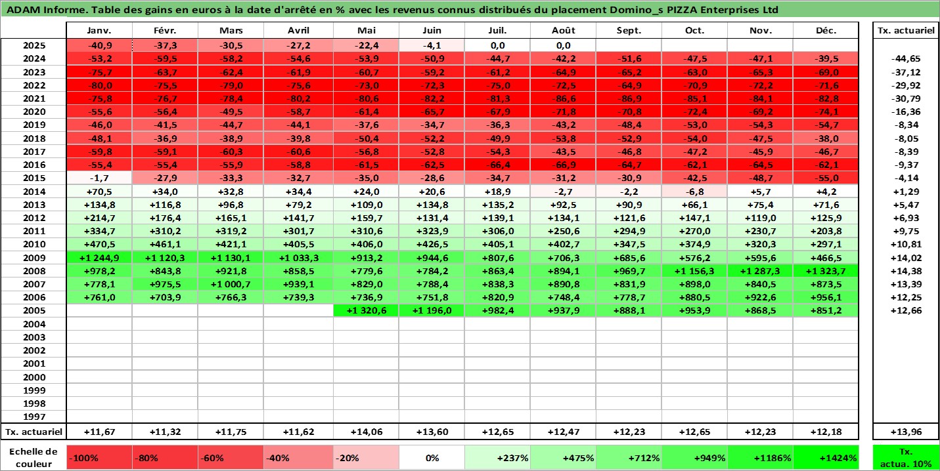Click the 2014 row label

[34, 192]
